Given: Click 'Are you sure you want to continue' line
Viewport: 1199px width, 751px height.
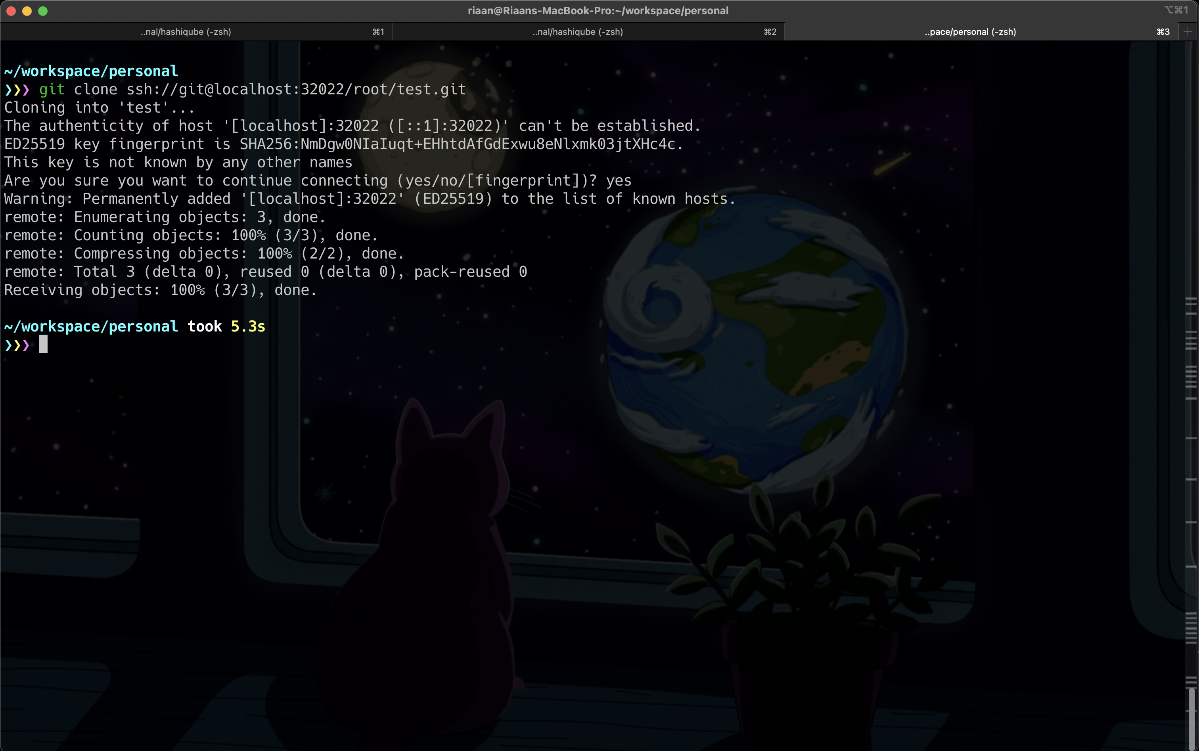Looking at the screenshot, I should point(318,181).
